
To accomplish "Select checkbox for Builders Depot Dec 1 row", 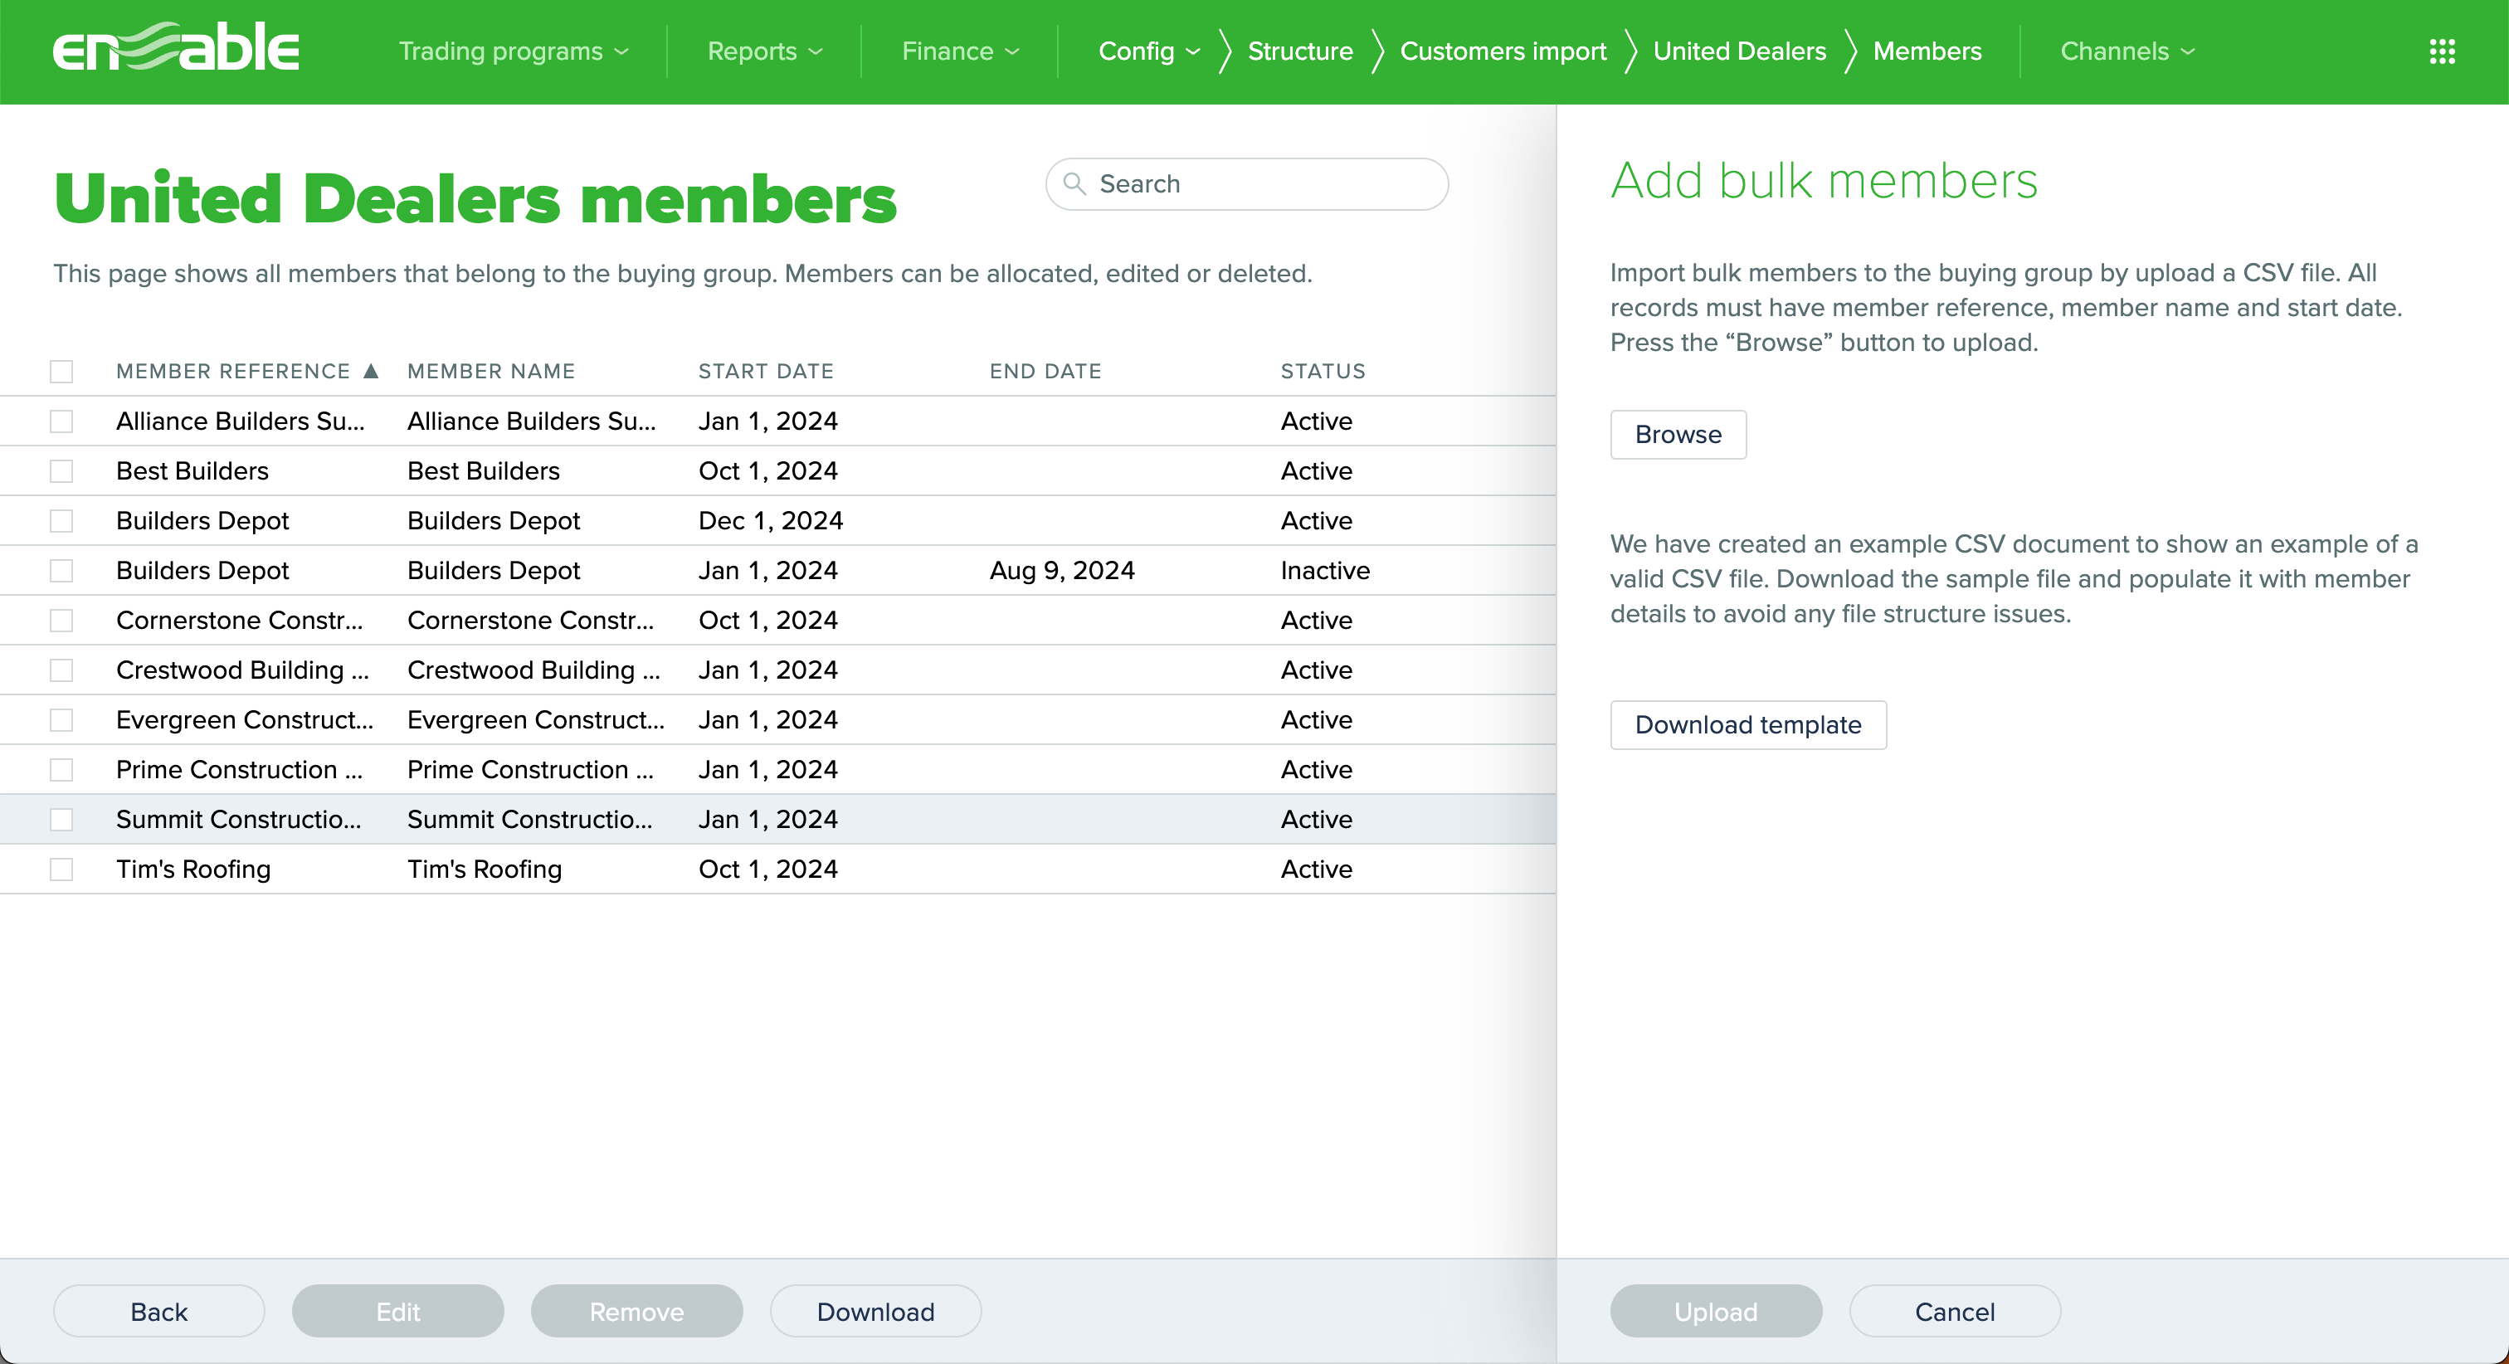I will pyautogui.click(x=61, y=520).
